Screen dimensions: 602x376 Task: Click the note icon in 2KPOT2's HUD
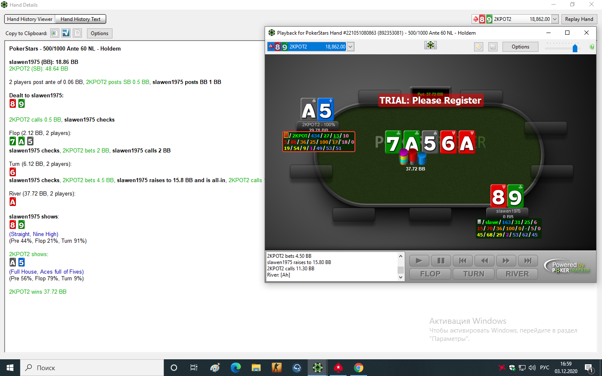[286, 135]
